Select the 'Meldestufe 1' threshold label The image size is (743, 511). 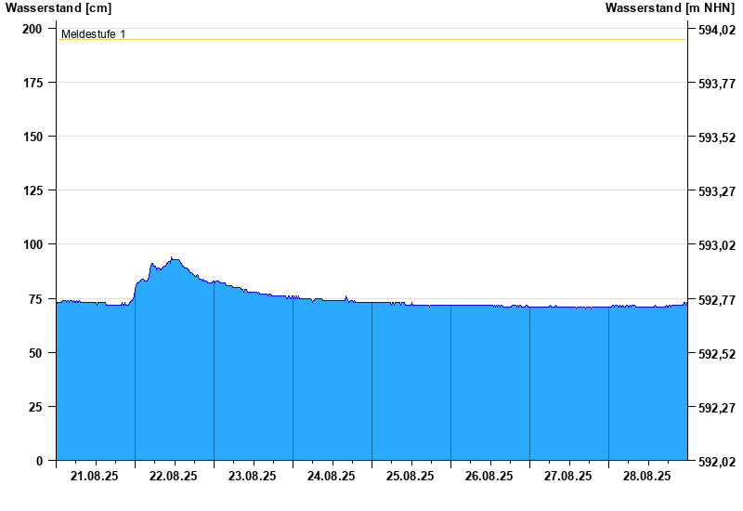click(x=93, y=34)
